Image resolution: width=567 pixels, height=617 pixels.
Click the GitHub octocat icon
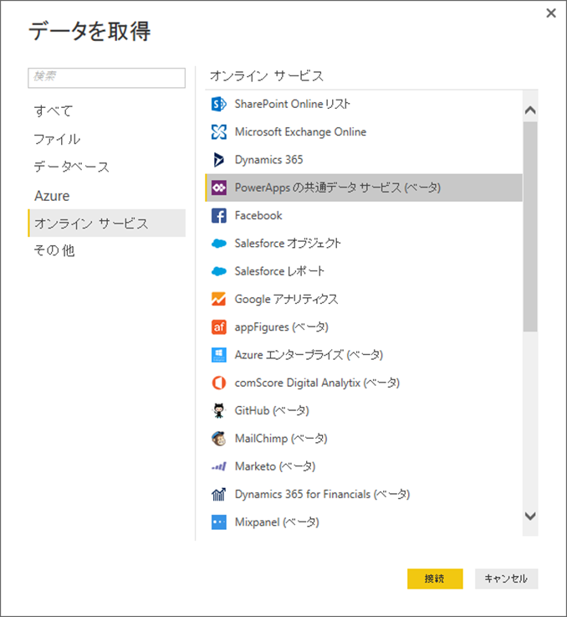pos(218,411)
